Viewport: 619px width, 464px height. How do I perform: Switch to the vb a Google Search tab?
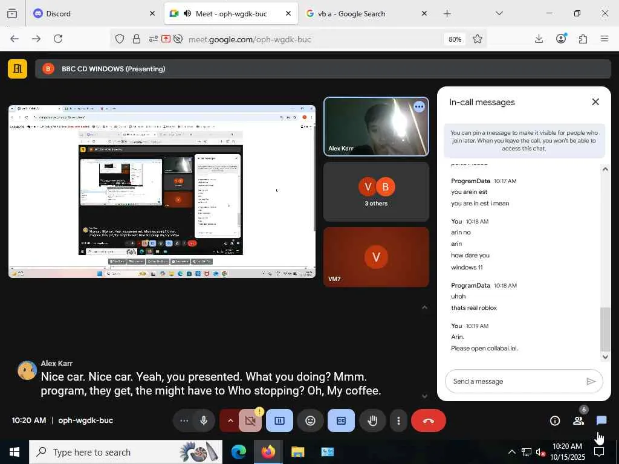(366, 13)
